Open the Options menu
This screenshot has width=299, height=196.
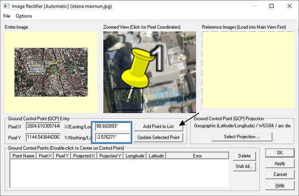pyautogui.click(x=24, y=16)
